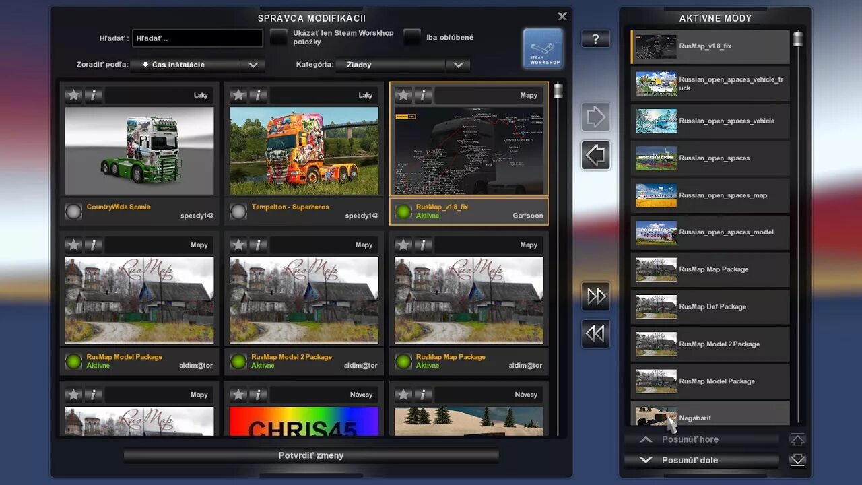This screenshot has width=862, height=485.
Task: Toggle favorites only (Iba obľúbené) checkbox
Action: 412,37
